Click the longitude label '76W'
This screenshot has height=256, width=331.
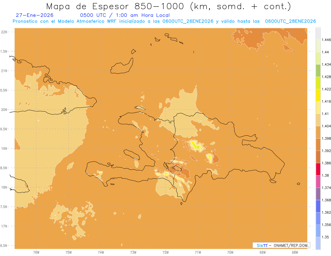pos(36,252)
